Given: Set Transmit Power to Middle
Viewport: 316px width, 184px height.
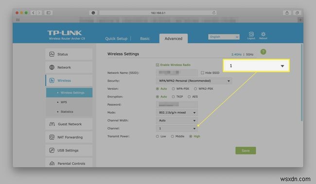Looking at the screenshot, I should 172,136.
